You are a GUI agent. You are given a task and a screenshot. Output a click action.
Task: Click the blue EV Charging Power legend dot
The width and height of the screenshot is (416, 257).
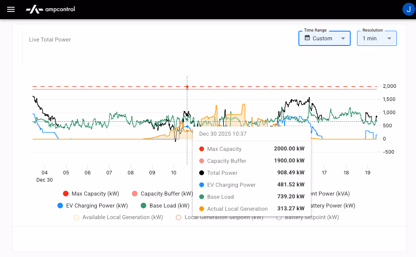pyautogui.click(x=60, y=206)
